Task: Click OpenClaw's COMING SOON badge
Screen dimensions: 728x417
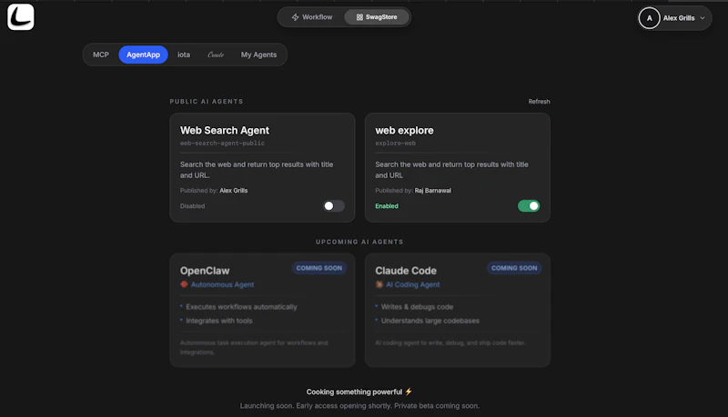Action: pos(319,268)
